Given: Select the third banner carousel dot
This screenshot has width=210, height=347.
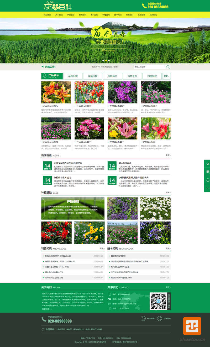Looking at the screenshot, I should click(x=109, y=60).
